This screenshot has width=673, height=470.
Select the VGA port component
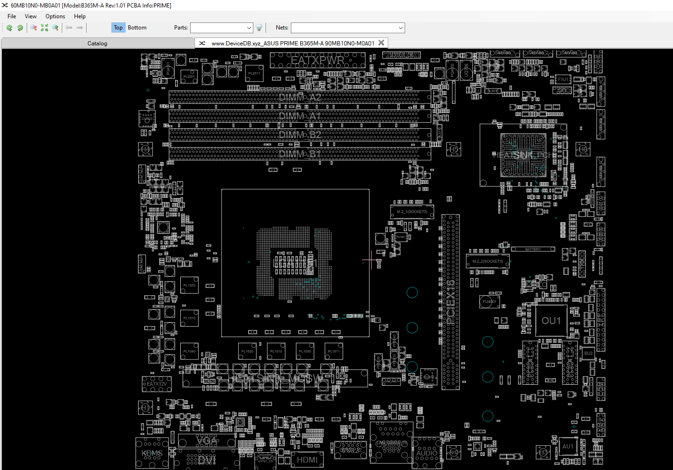click(x=207, y=441)
